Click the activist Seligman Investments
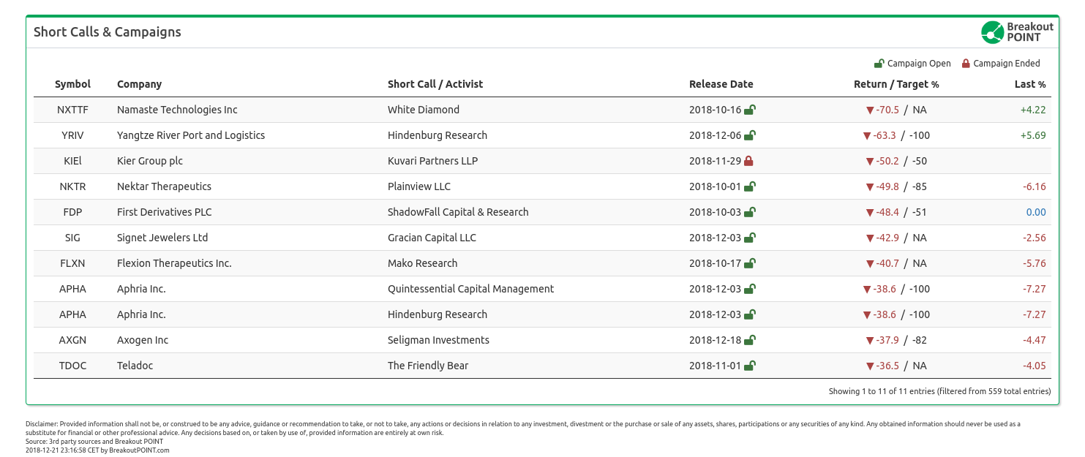Screen dimensions: 1085x457 coord(438,340)
